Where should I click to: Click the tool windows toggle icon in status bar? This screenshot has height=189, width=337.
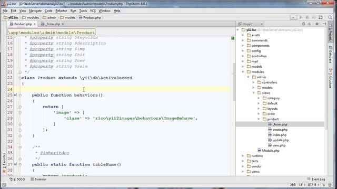pyautogui.click(x=4, y=185)
